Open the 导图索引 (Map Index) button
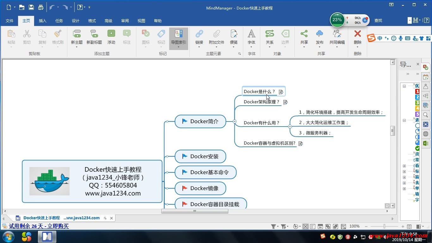 [179, 38]
